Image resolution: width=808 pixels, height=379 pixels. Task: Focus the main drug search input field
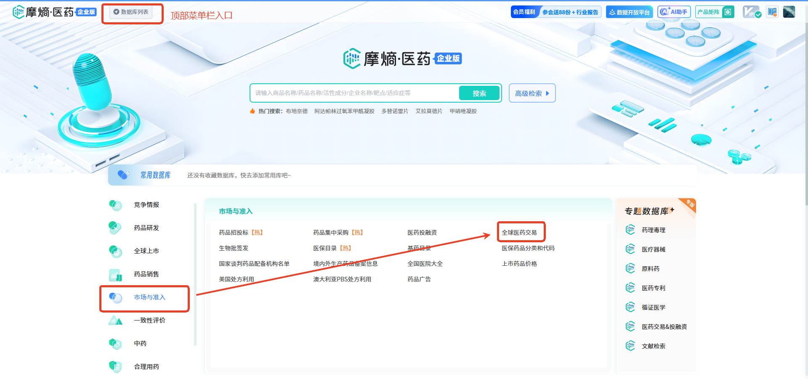tap(354, 93)
